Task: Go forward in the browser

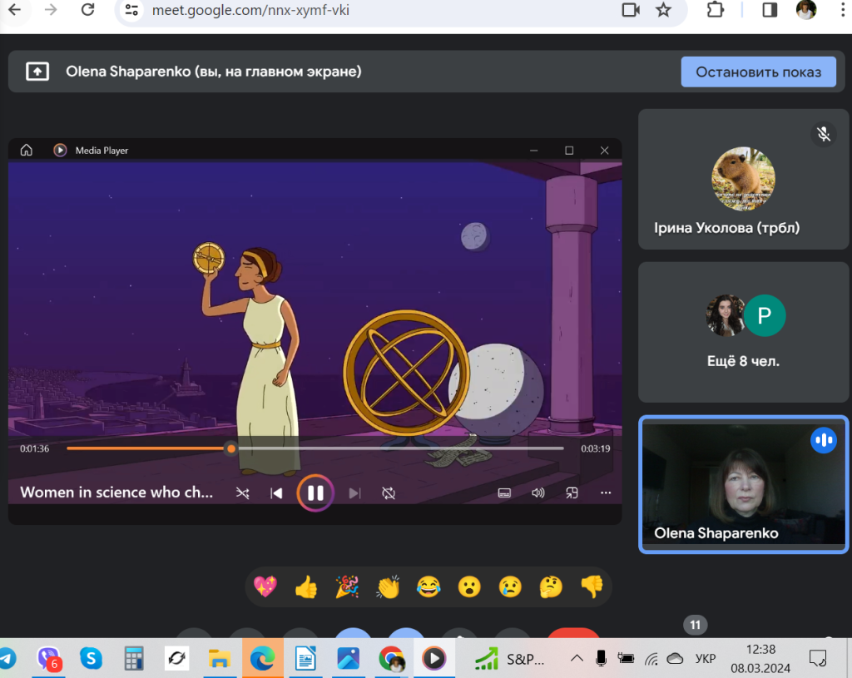Action: [x=51, y=10]
